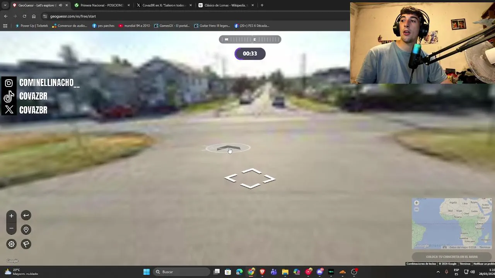Zoom in the street view with plus button

click(x=11, y=215)
